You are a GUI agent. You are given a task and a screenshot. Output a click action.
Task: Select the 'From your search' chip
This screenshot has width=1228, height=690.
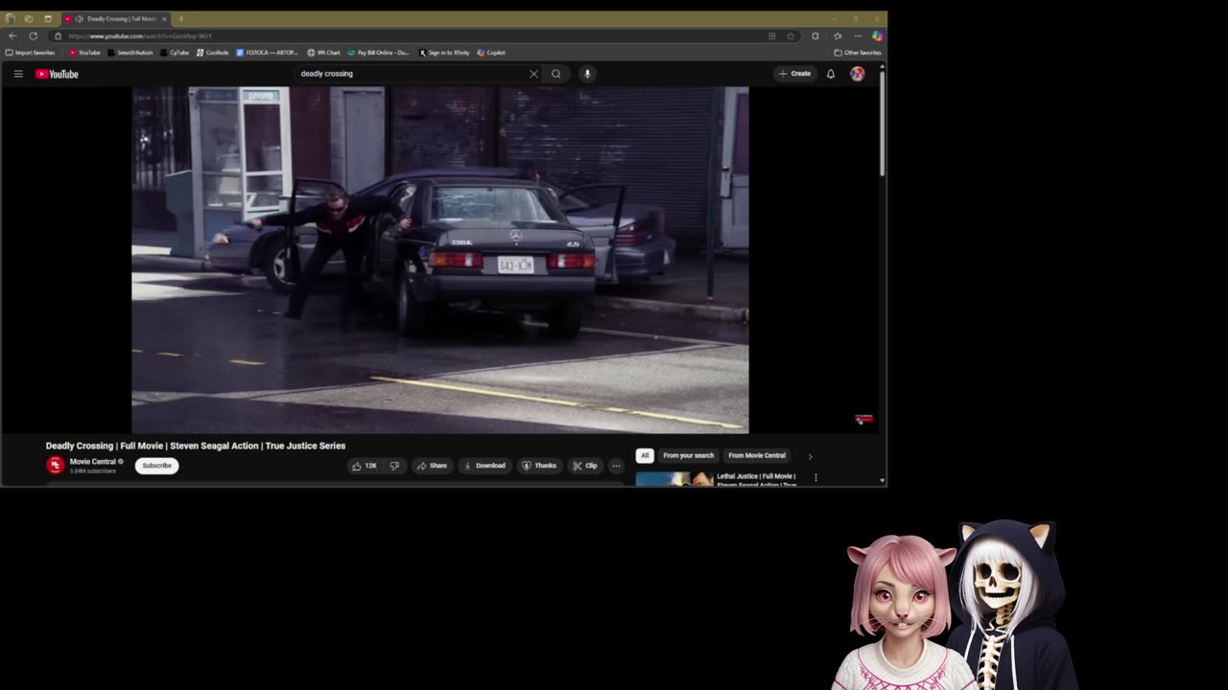tap(689, 455)
